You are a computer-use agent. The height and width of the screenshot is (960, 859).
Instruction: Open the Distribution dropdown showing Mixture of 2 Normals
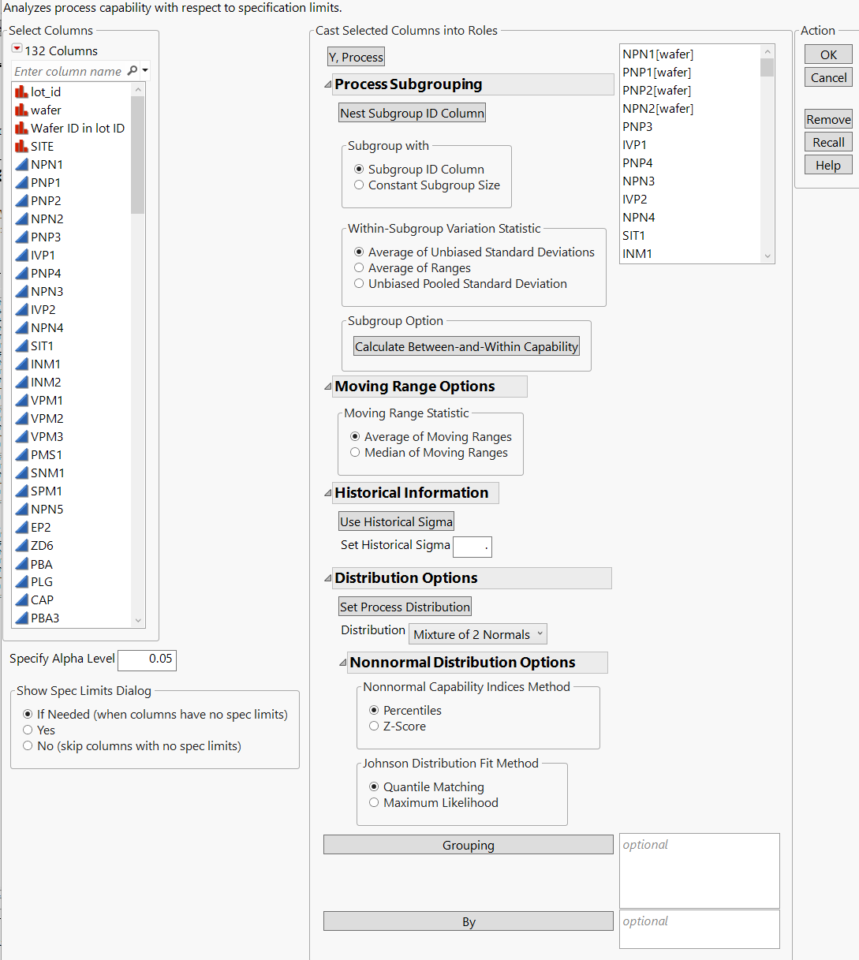(477, 633)
